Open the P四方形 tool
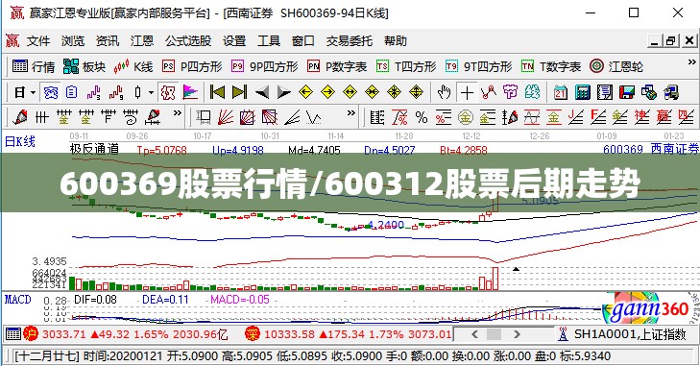Screen dimensions: 700x366 coord(192,66)
